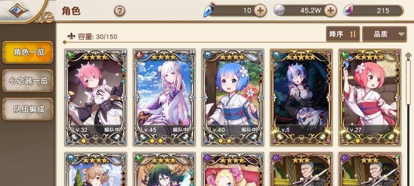The height and width of the screenshot is (186, 414).
Task: Select the 角色一览 tab
Action: click(28, 52)
